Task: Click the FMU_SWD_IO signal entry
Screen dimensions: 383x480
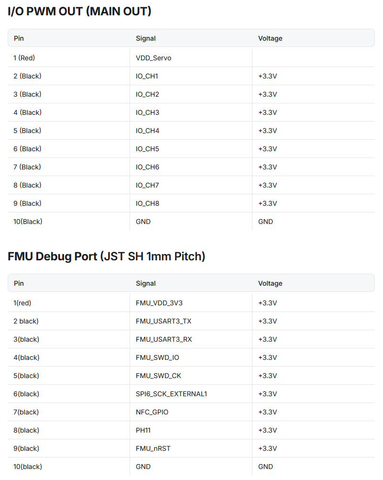Action: click(x=157, y=357)
